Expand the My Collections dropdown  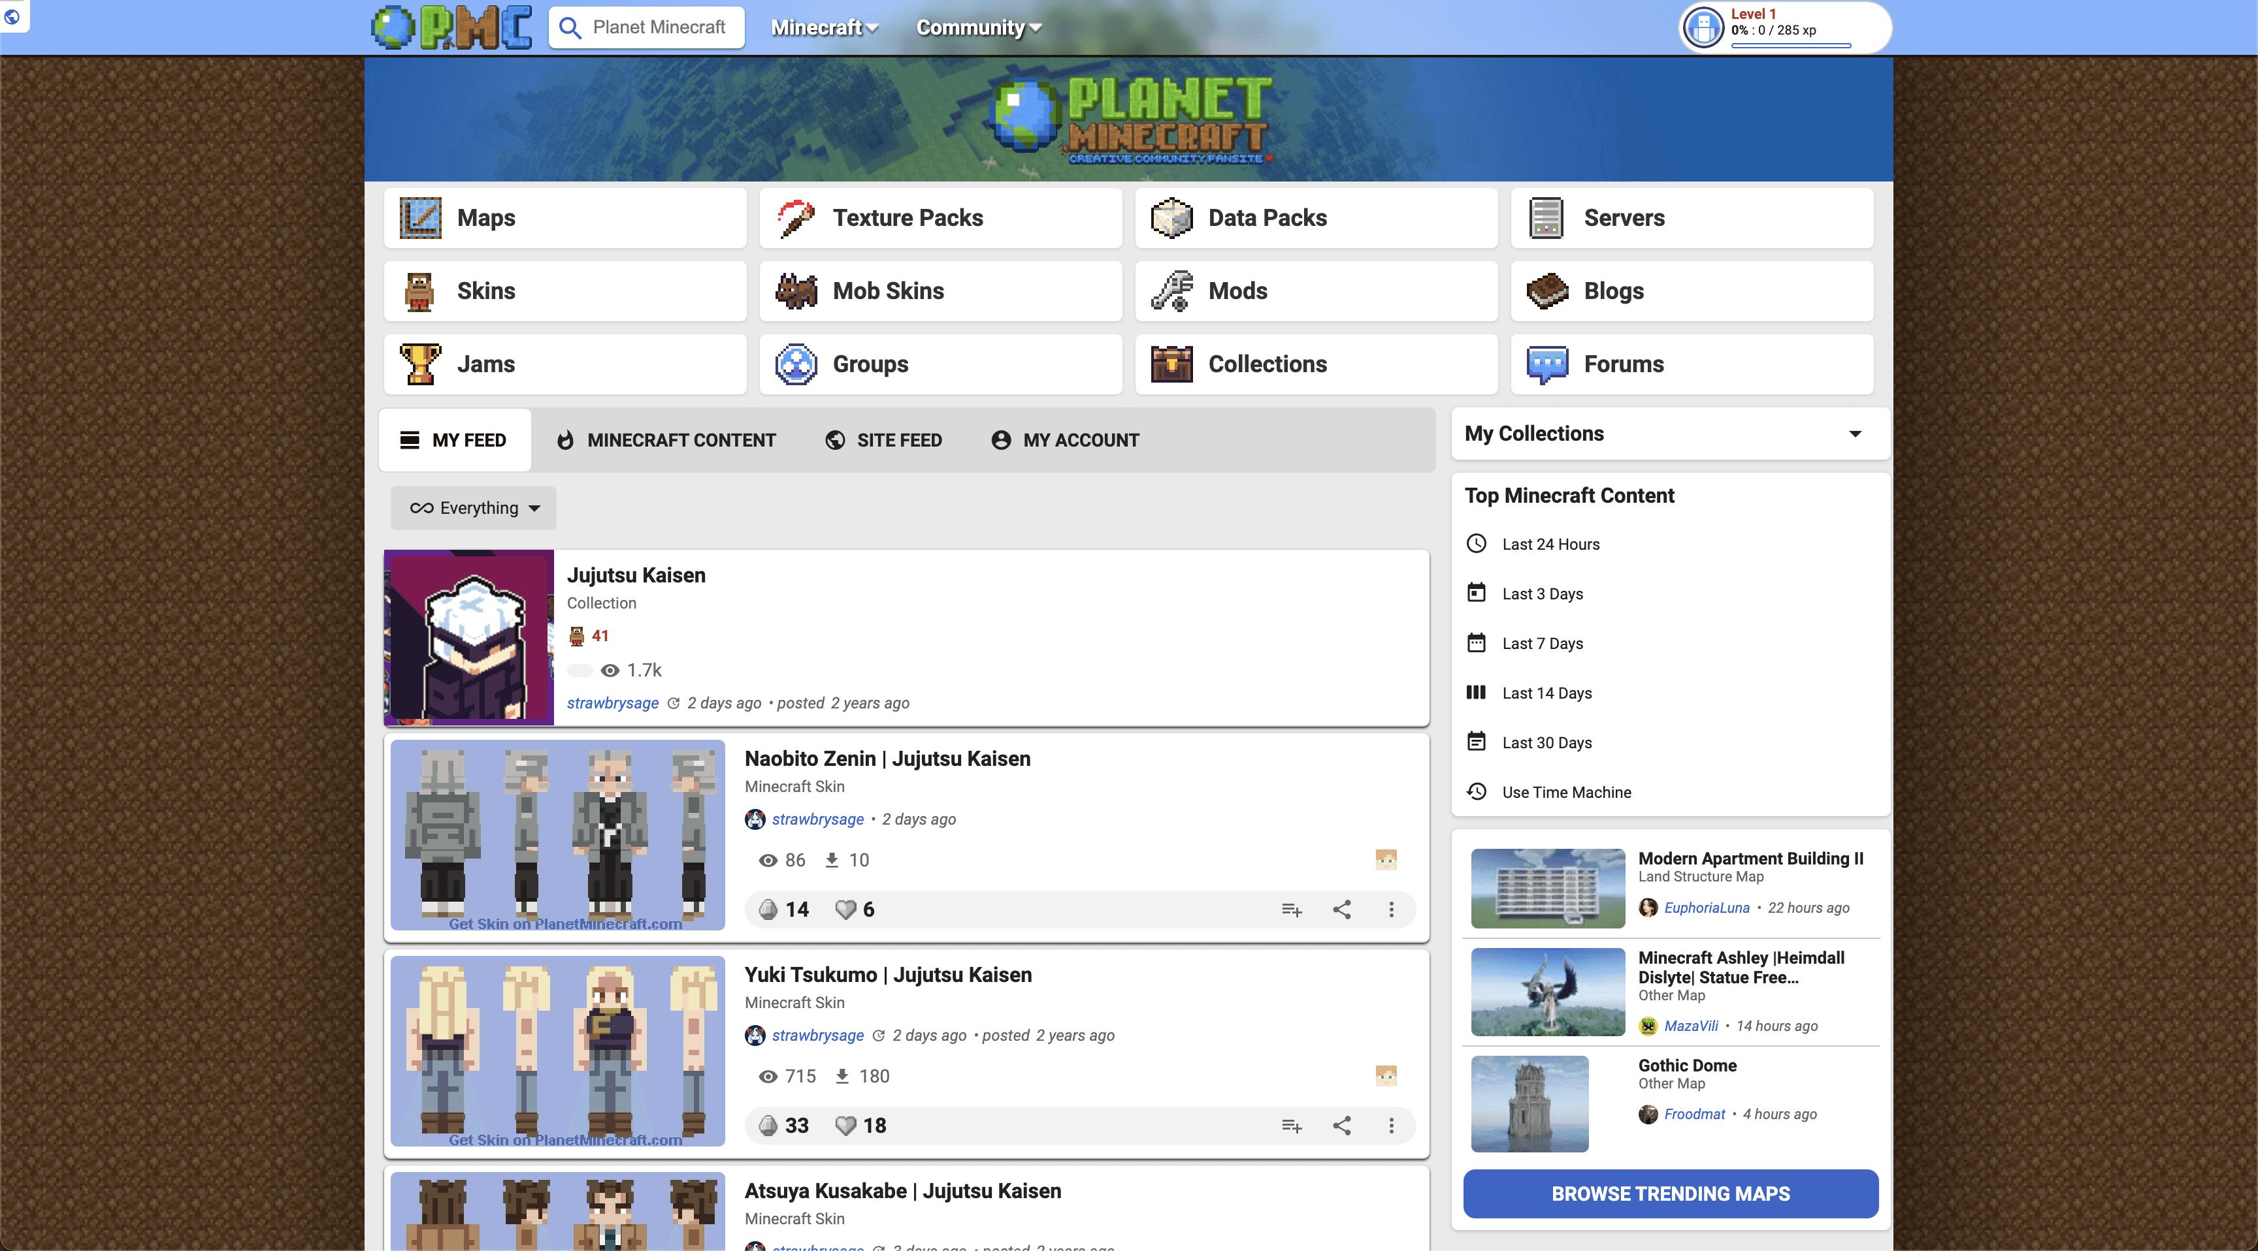click(1855, 434)
